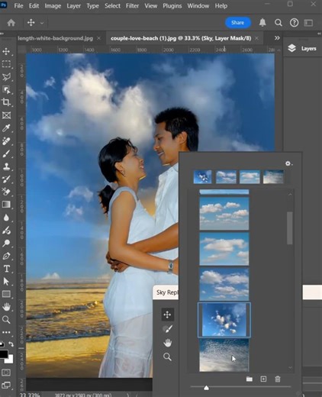Click the foreground black color swatch
322x397 pixels.
coord(3,354)
